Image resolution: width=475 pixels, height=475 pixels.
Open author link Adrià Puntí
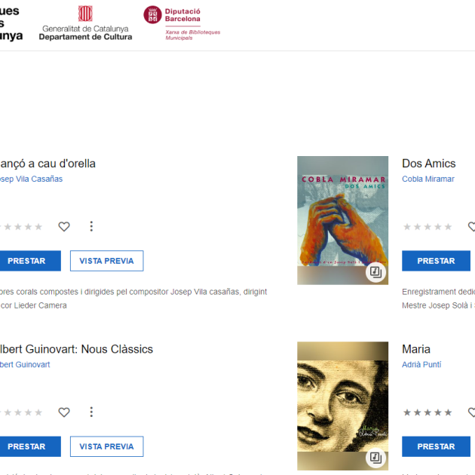(421, 364)
